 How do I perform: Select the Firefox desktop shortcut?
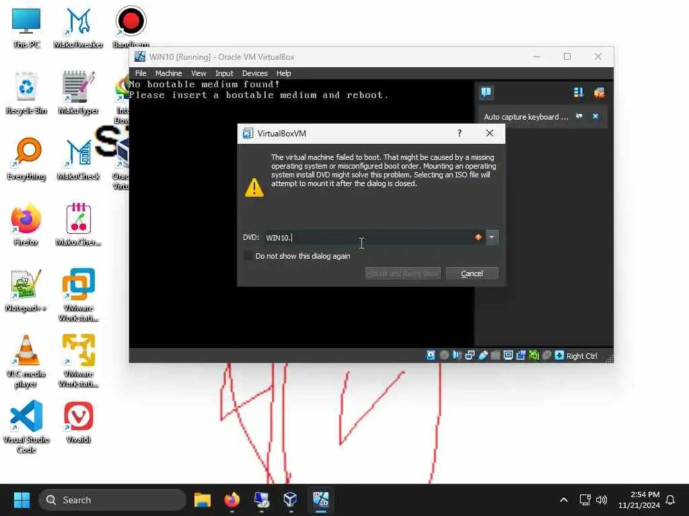(26, 224)
